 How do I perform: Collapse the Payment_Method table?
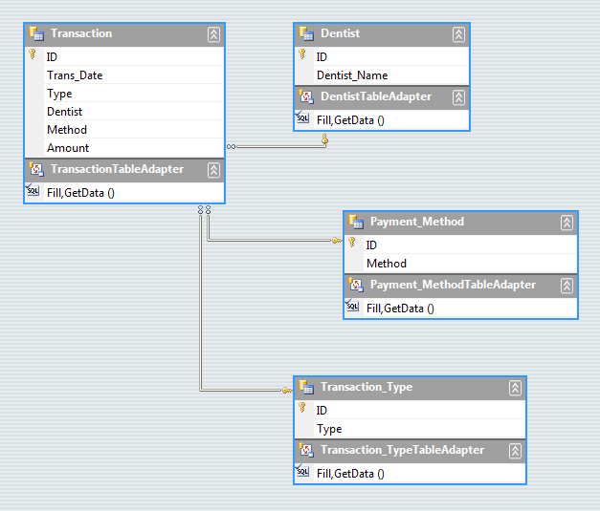[567, 223]
